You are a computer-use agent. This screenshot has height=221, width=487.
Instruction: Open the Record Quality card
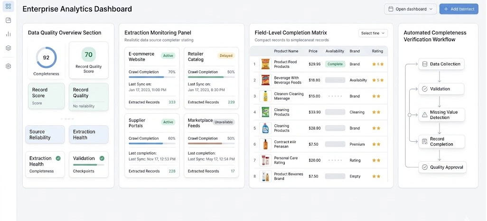[x=88, y=97]
